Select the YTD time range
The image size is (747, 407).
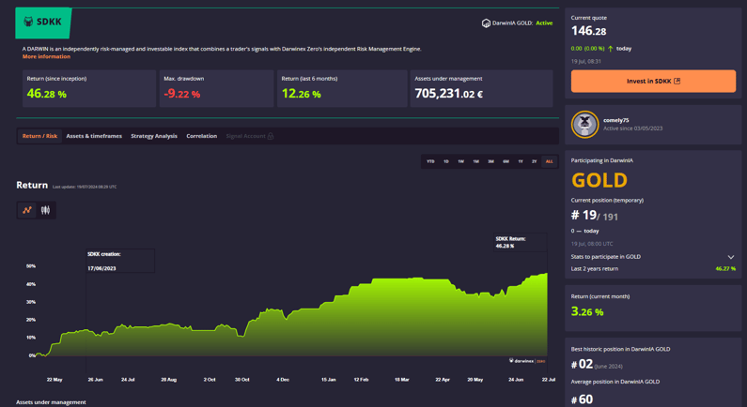tap(430, 161)
